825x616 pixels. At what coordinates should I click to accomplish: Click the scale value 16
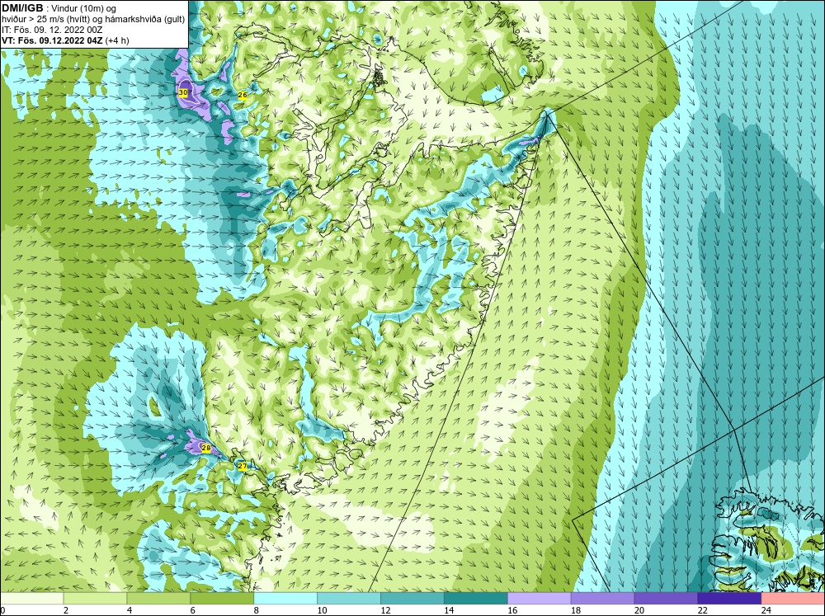point(512,610)
